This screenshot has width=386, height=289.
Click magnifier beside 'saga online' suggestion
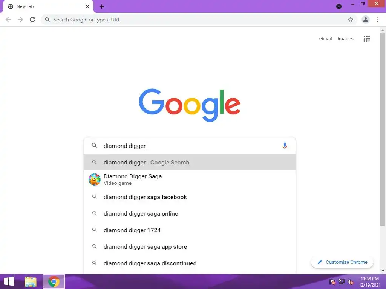[x=94, y=213]
